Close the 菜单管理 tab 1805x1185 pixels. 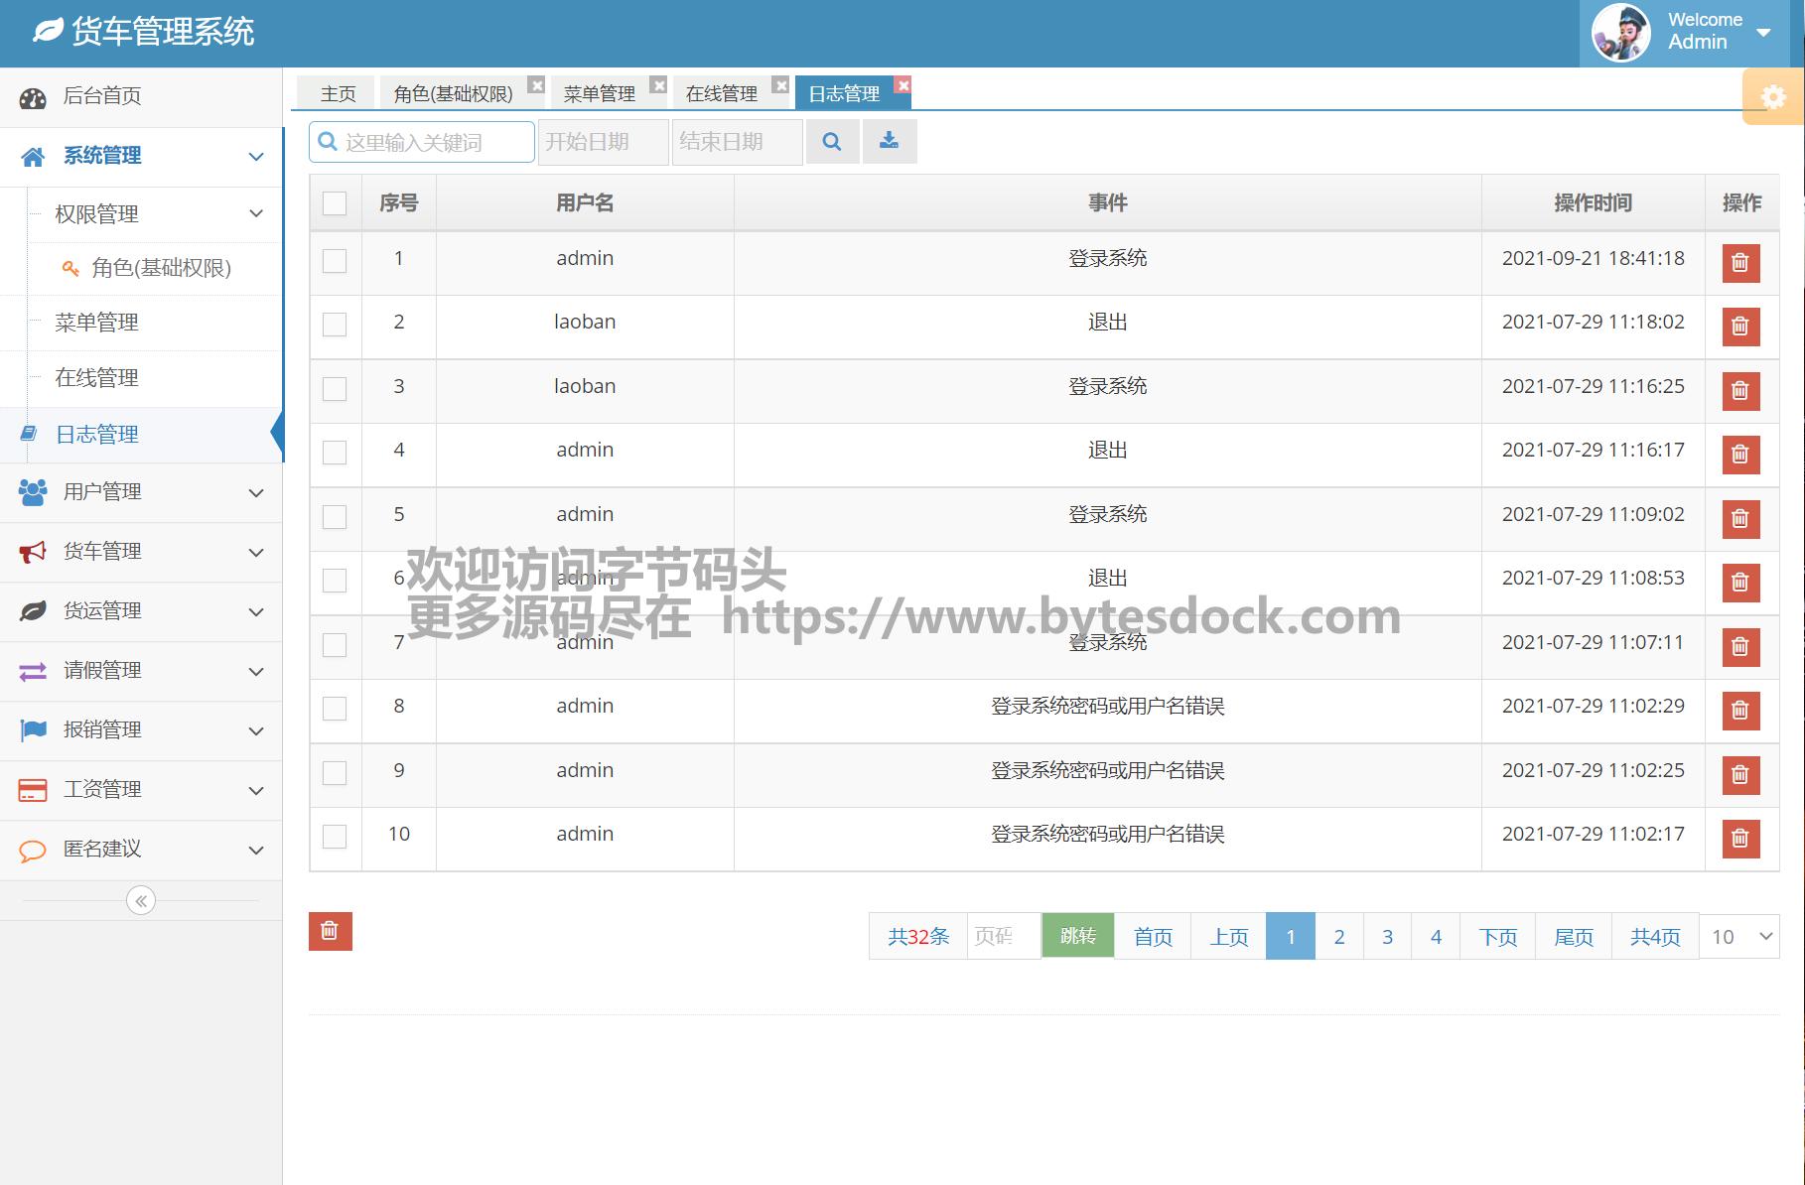tap(658, 85)
